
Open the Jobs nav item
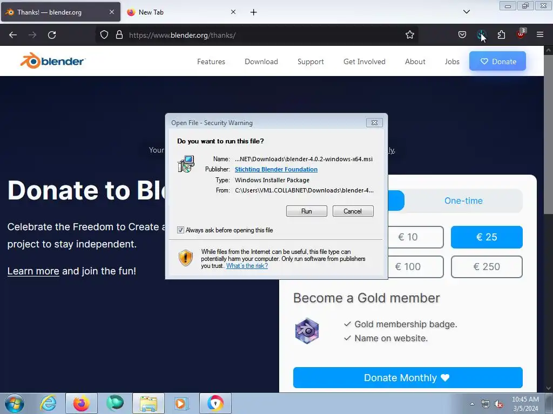(452, 61)
